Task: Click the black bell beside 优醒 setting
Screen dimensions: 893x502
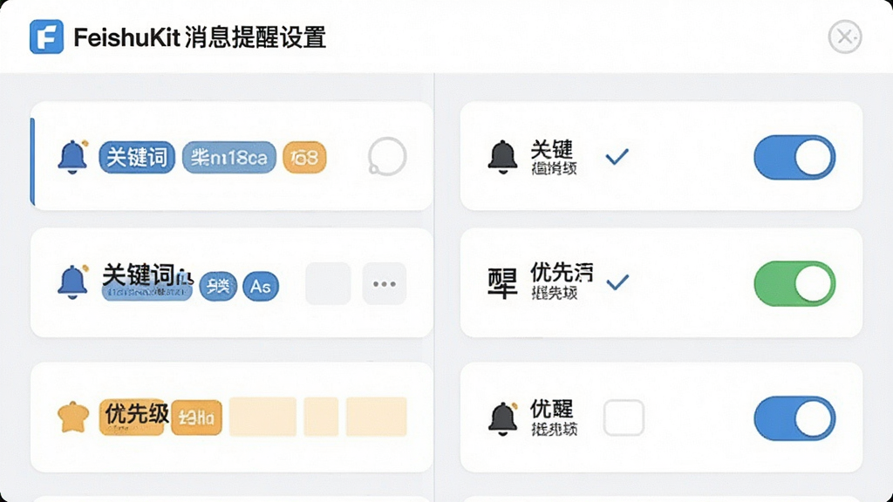Action: [502, 418]
